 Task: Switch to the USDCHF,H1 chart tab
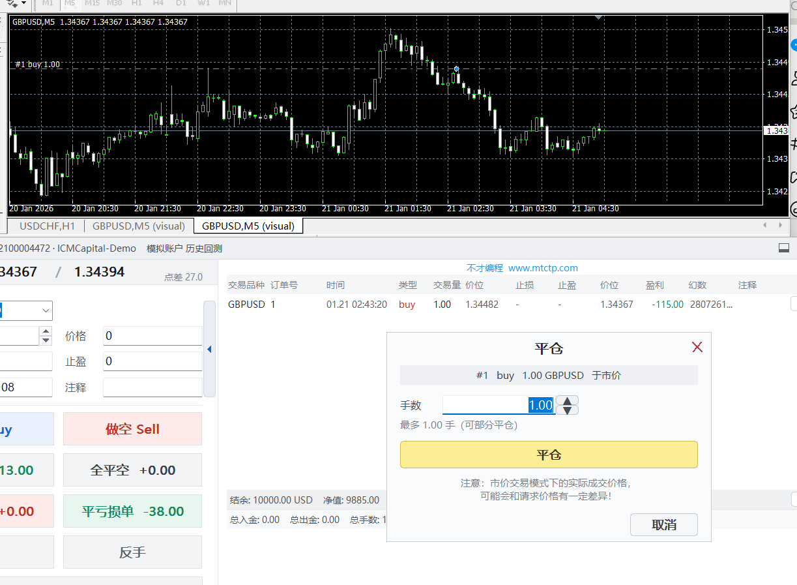[x=47, y=226]
